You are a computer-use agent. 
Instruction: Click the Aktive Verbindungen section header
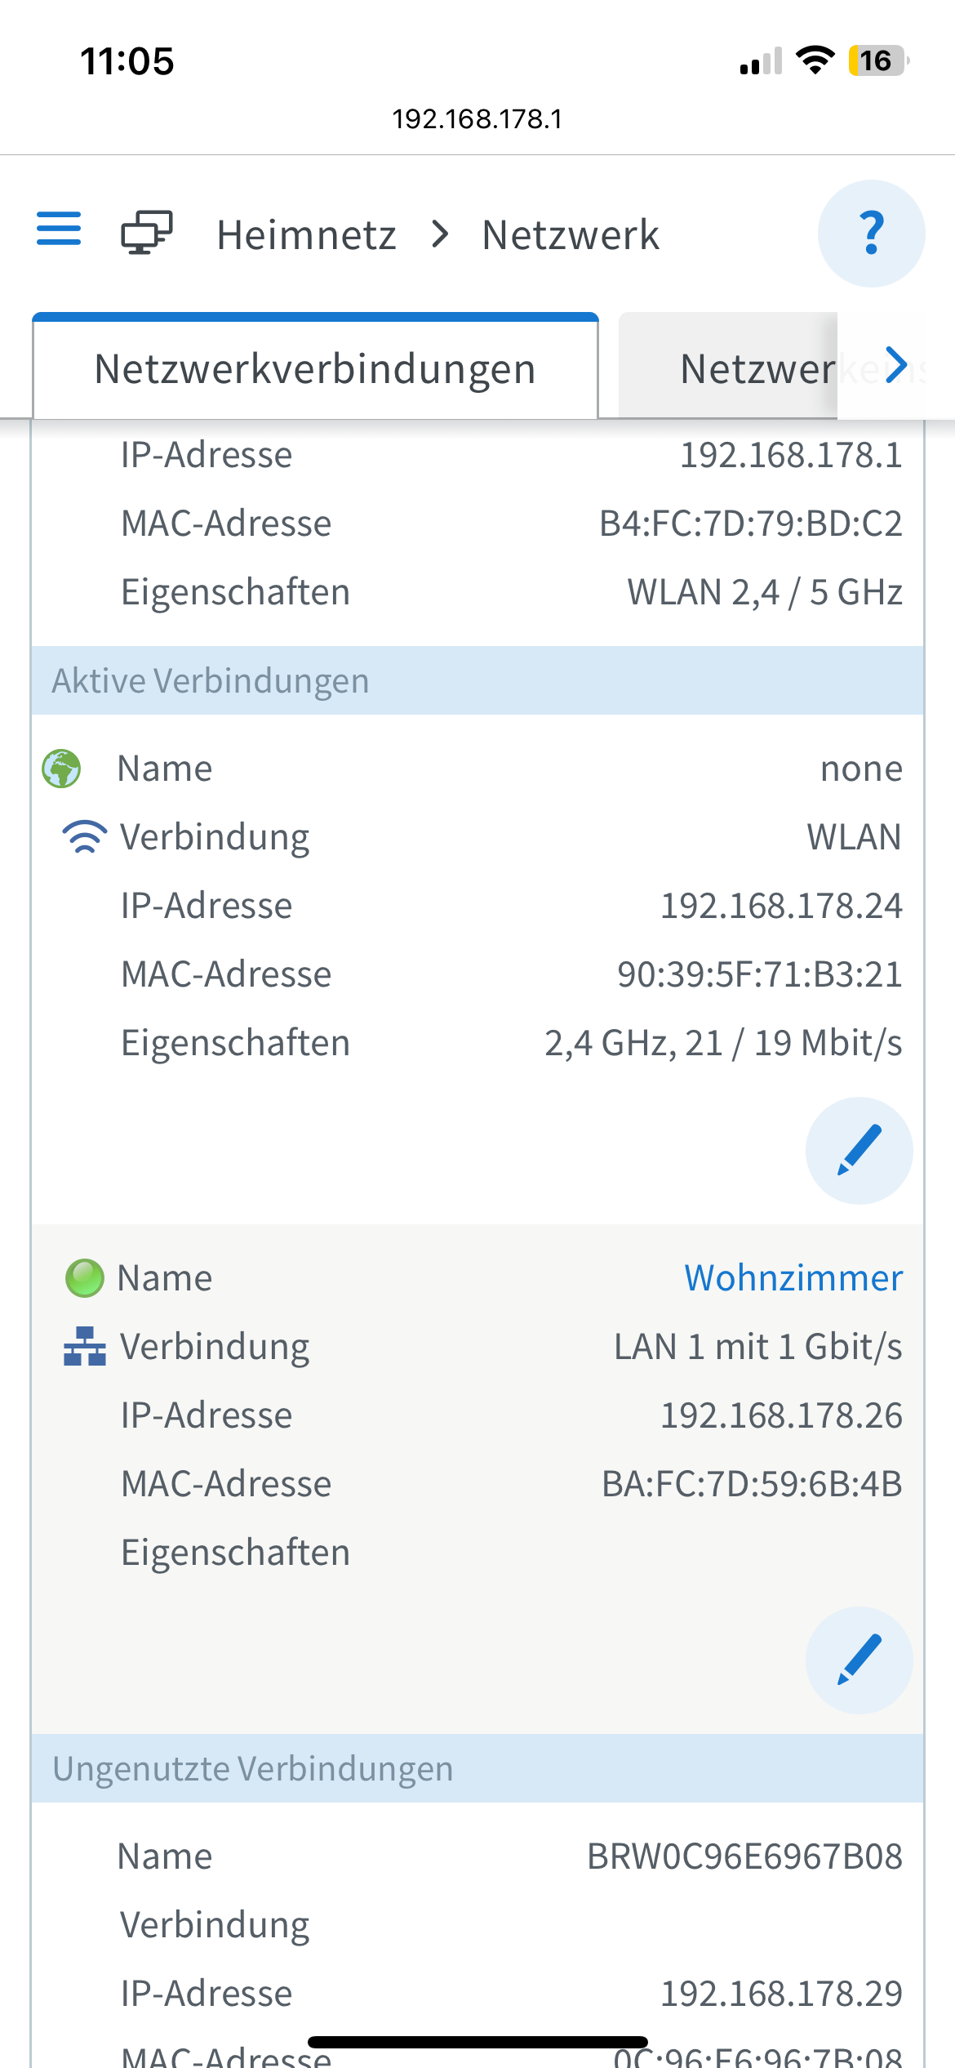tap(477, 680)
